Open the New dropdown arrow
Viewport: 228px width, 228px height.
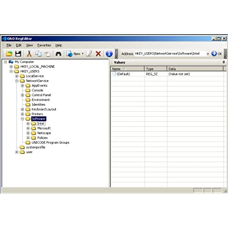coord(83,54)
